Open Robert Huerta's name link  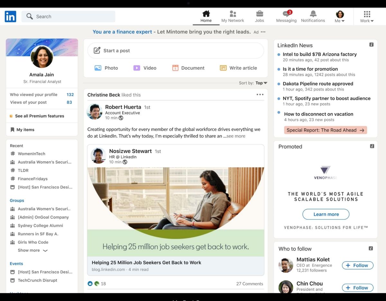(x=123, y=107)
